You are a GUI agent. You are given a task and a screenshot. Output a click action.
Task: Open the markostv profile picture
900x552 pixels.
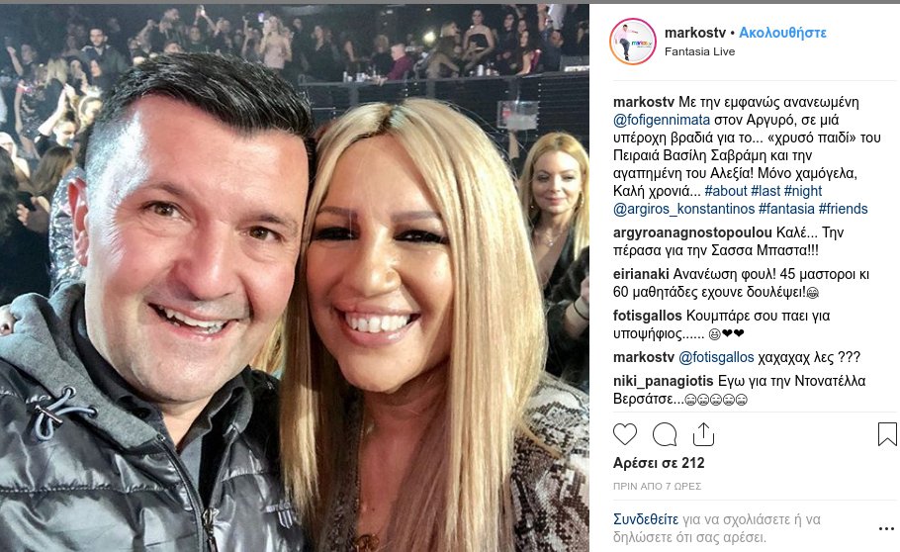pyautogui.click(x=633, y=42)
